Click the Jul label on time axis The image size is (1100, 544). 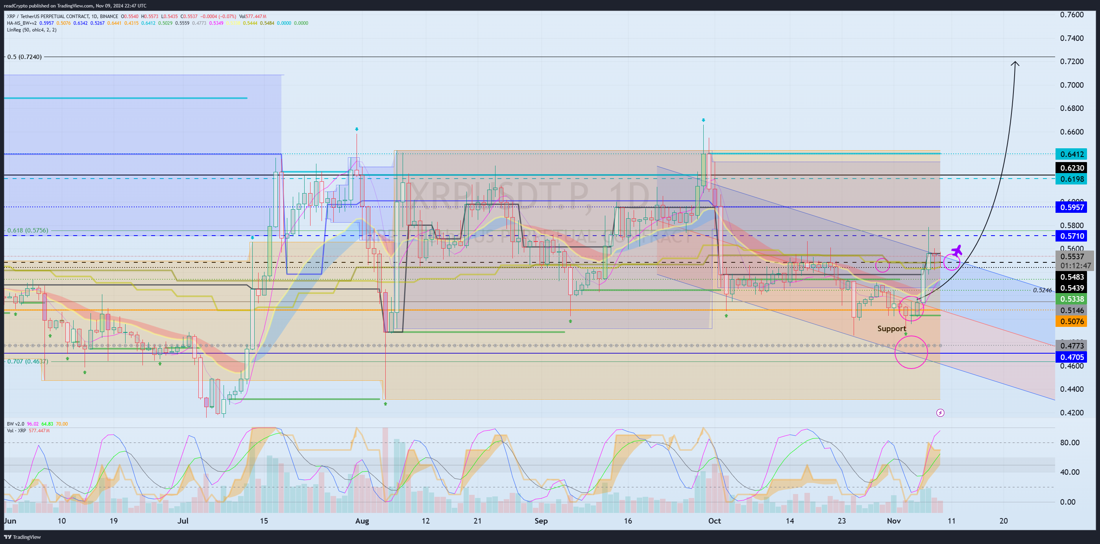(183, 521)
